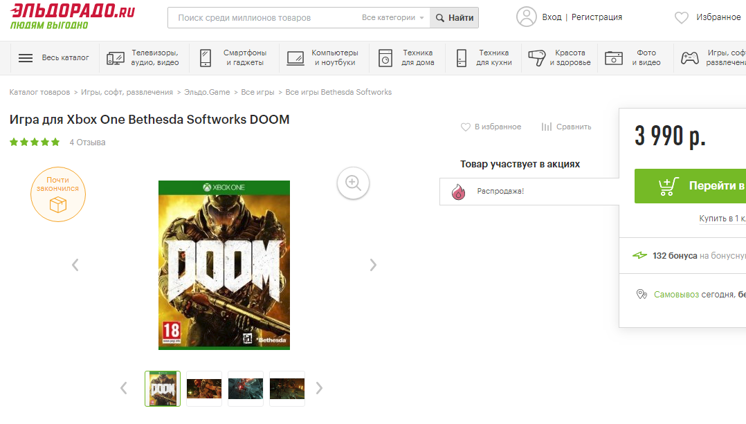Open the hamburger 'Весь каталог' menu icon
Screen dimensions: 746x424
point(26,58)
